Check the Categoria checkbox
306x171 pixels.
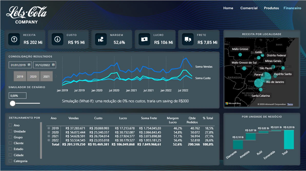click(x=10, y=161)
